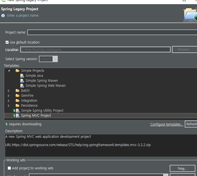Expand the GemFire templates folder
This screenshot has height=176, width=197.
9,96
